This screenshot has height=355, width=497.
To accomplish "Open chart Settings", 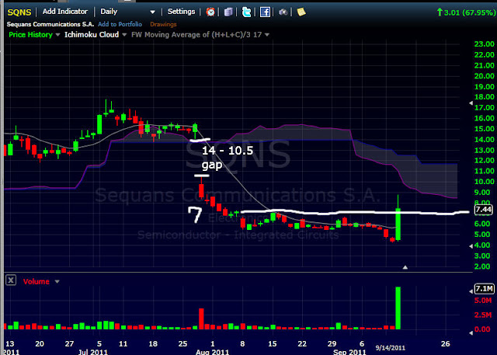I will click(181, 12).
